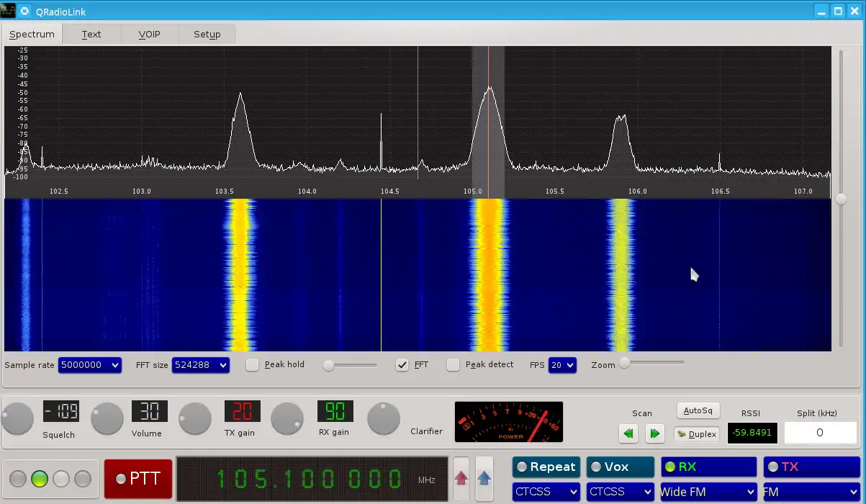
Task: Click the TX gain knob
Action: tap(195, 418)
